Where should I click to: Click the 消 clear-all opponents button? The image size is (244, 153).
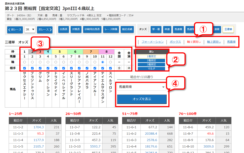pyautogui.click(x=129, y=68)
